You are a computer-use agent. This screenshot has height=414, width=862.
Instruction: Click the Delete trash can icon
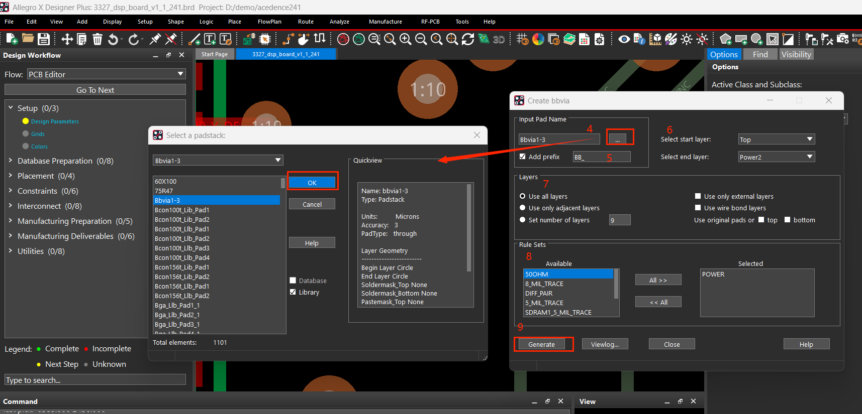tap(98, 39)
